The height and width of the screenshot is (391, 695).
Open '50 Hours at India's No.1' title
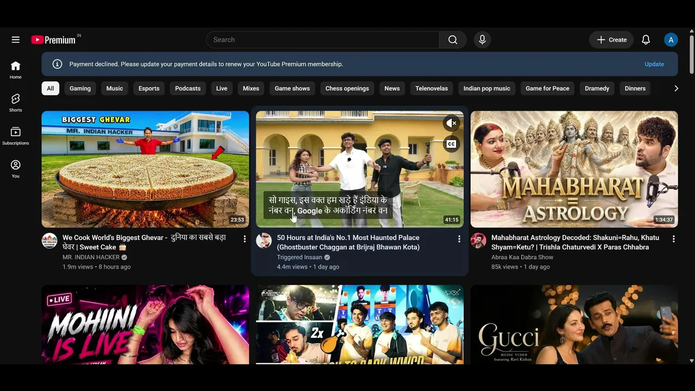point(348,242)
